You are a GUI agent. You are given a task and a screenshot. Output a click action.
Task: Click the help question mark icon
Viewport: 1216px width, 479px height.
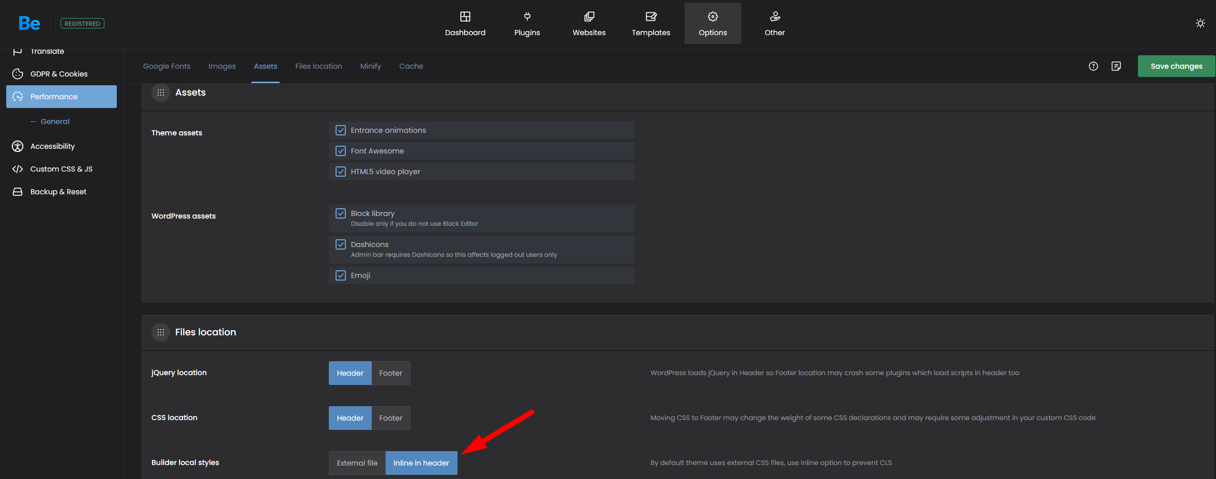click(x=1093, y=66)
